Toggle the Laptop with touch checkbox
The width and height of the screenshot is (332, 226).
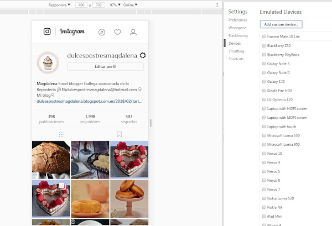(x=264, y=127)
